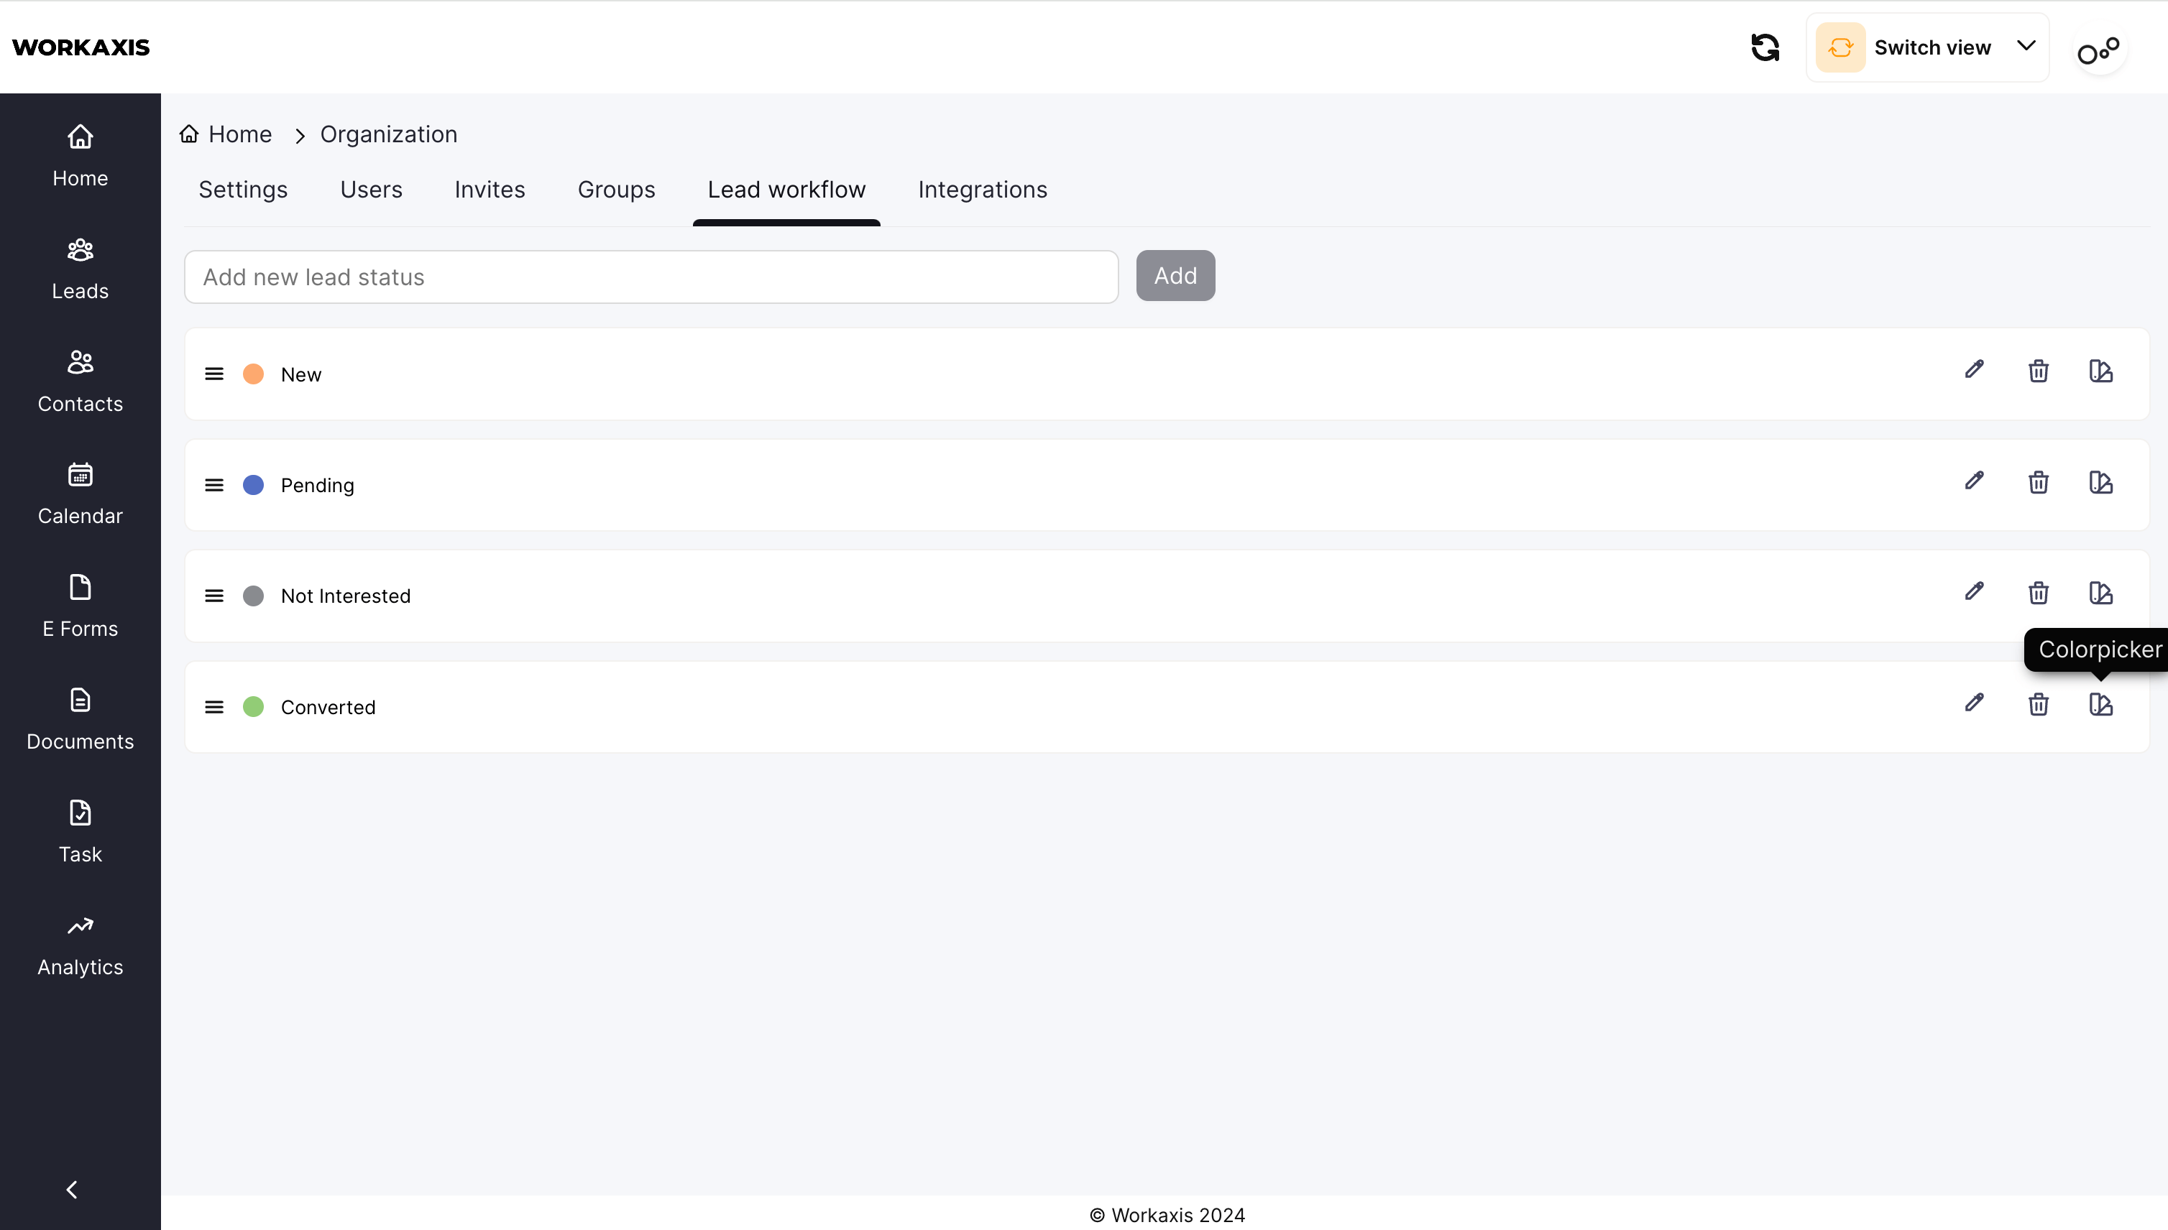2168x1230 pixels.
Task: Go to Analytics in sidebar
Action: [x=81, y=945]
